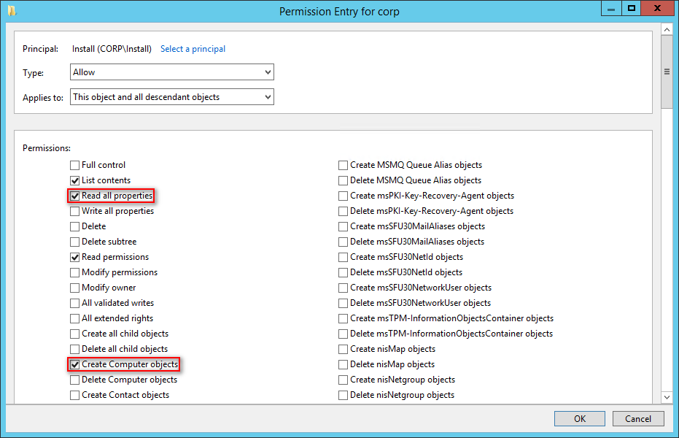
Task: Open the Select a principal link
Action: pyautogui.click(x=193, y=49)
